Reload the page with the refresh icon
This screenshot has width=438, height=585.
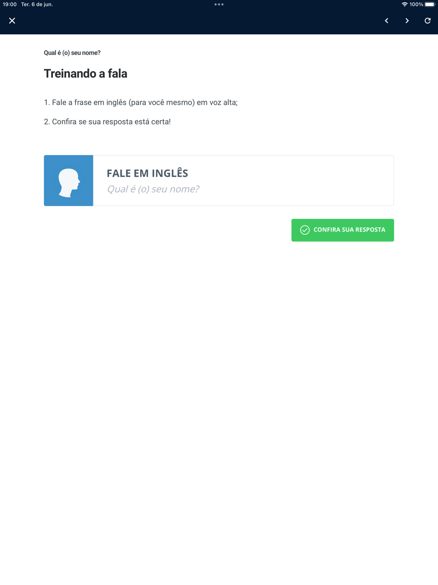[427, 21]
